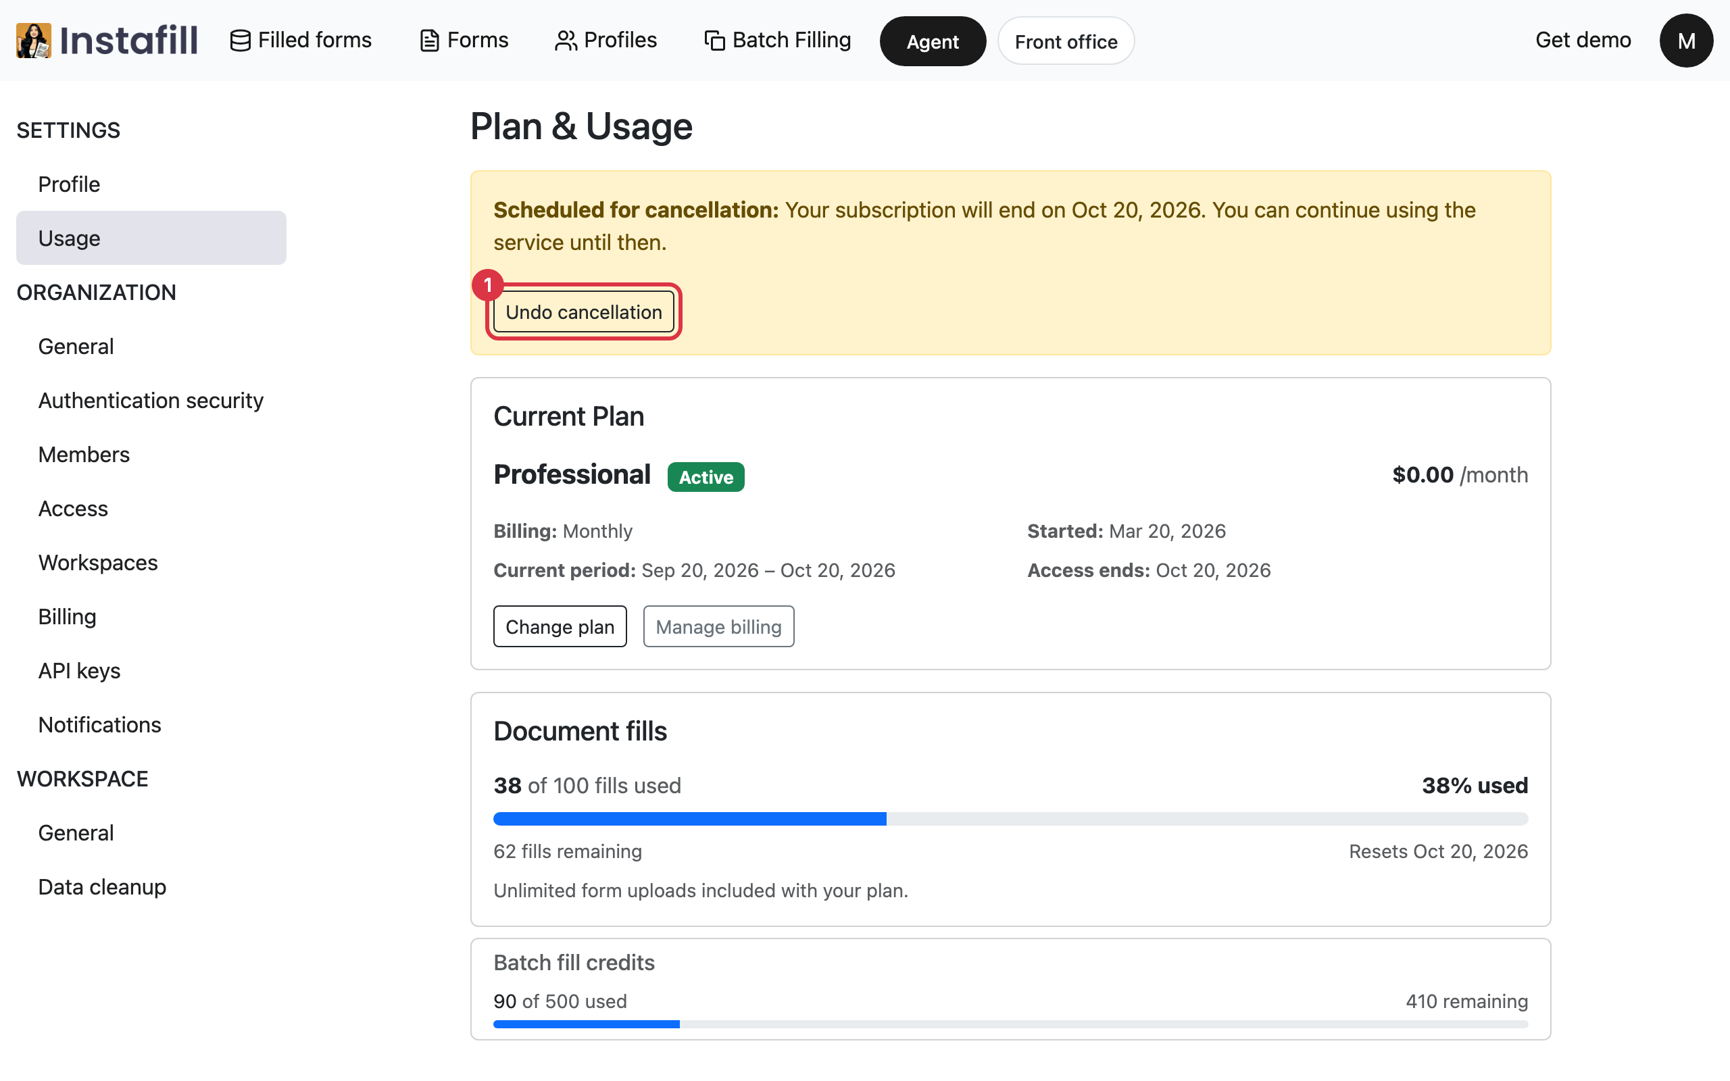Click the '38% used' label
1730x1081 pixels.
pos(1475,786)
